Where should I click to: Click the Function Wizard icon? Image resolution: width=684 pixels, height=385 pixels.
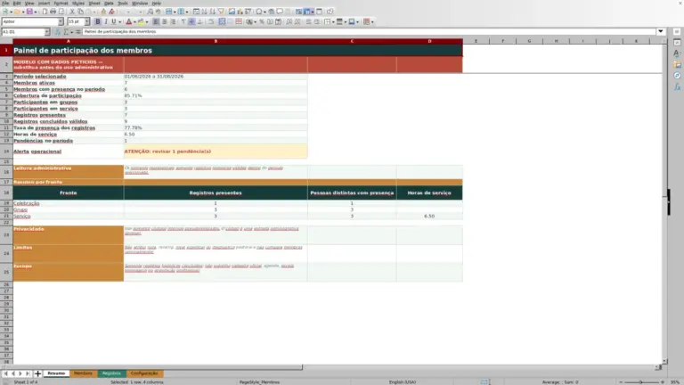coord(58,32)
